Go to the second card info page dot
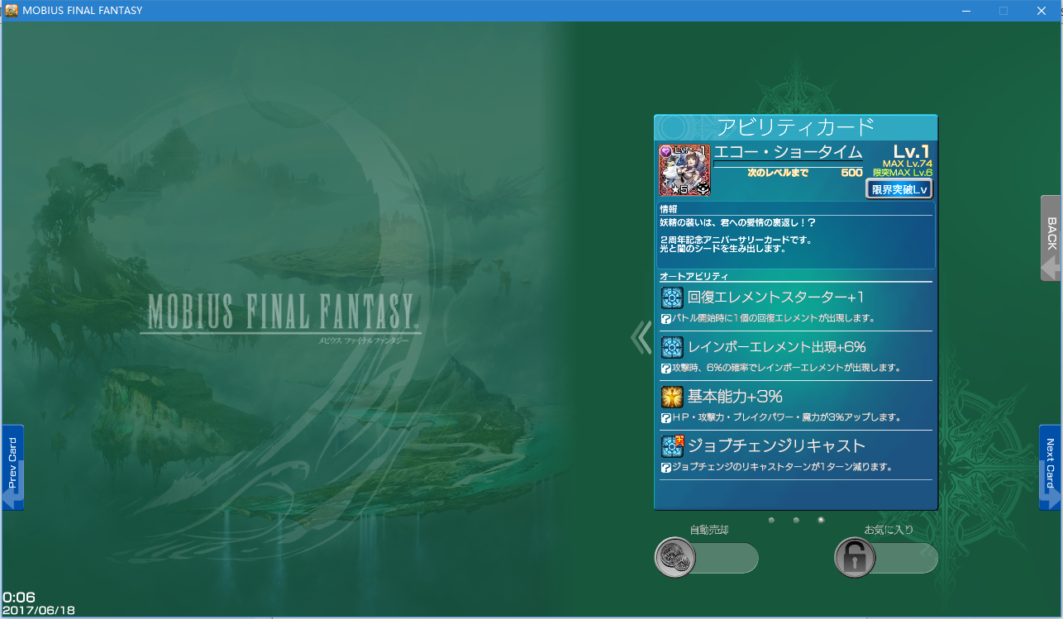The width and height of the screenshot is (1063, 619). tap(796, 520)
